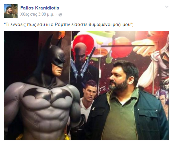Select the post caption text about Ρόμπιν
Viewport: 172px width, 141px height.
[68, 25]
